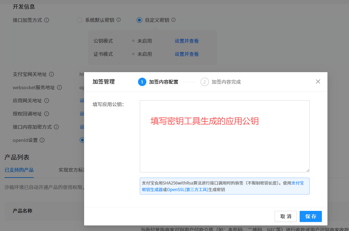
Task: Select the 系统默认密钥 radio button
Action: coord(79,20)
